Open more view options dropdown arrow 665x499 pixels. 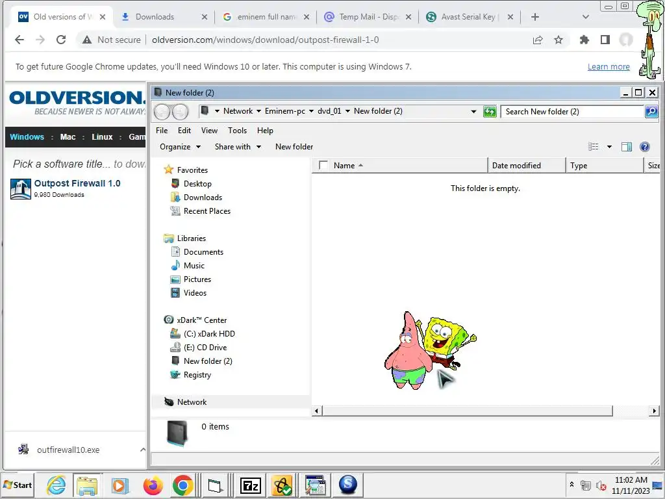coord(609,147)
